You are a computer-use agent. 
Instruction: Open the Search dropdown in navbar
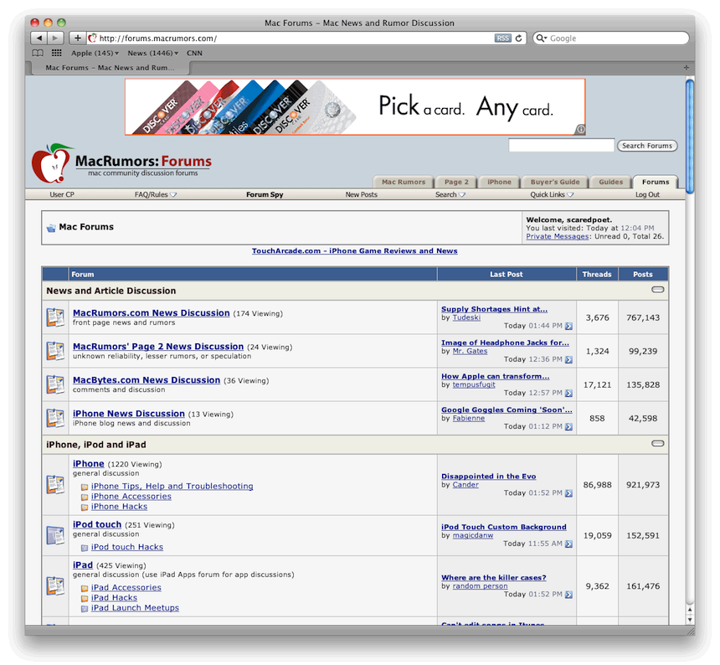pos(450,194)
